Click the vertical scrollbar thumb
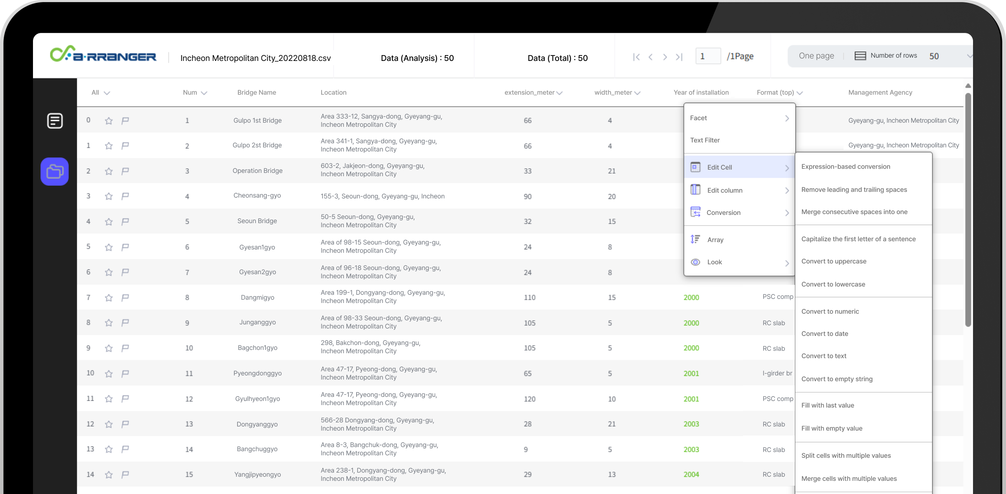Image resolution: width=1006 pixels, height=494 pixels. coord(968,210)
